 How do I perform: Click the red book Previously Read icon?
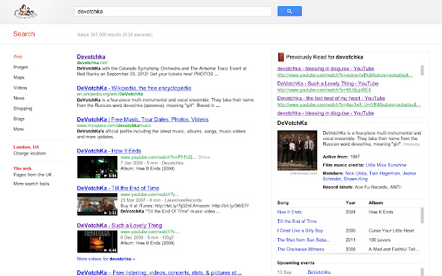pyautogui.click(x=280, y=57)
